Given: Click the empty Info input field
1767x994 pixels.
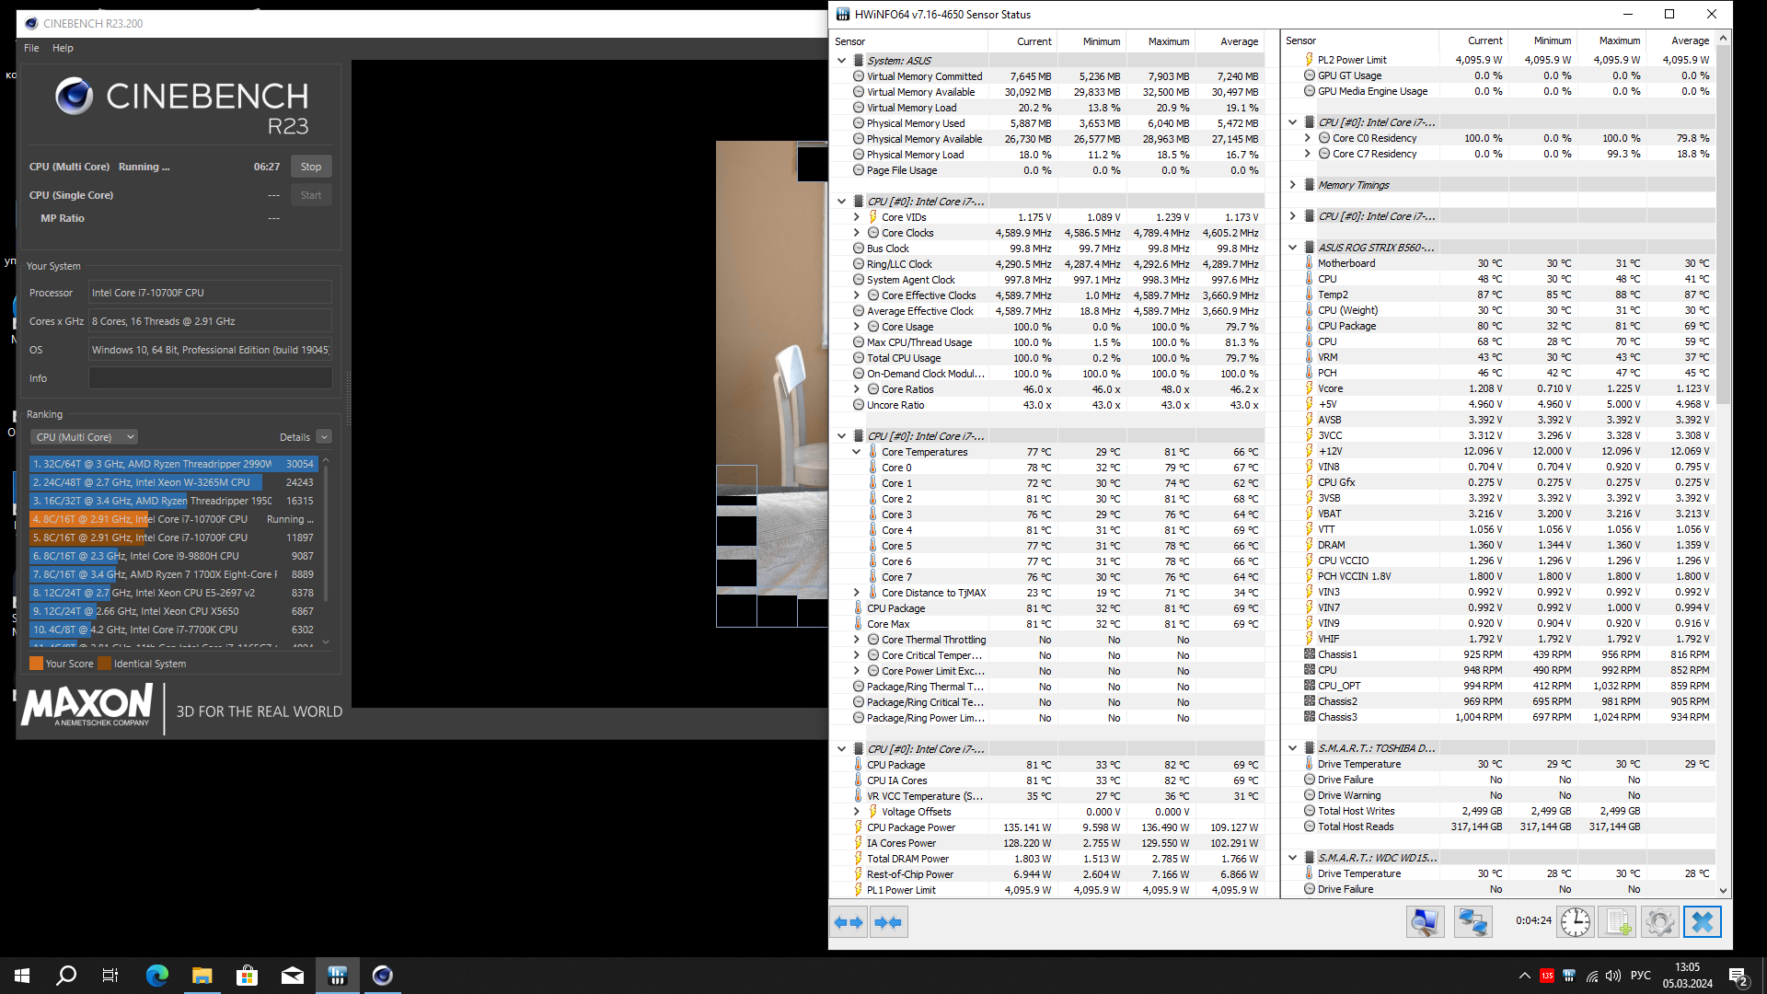Looking at the screenshot, I should click(210, 378).
